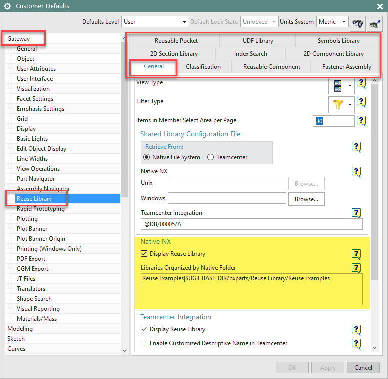388x379 pixels.
Task: Switch to the 2D Component Library tab
Action: coord(333,53)
